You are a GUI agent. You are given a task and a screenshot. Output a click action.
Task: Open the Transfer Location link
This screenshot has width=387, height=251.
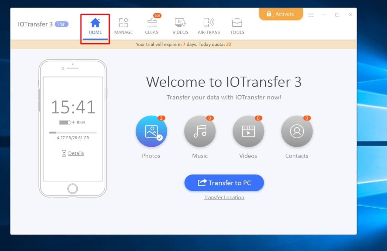(x=224, y=198)
